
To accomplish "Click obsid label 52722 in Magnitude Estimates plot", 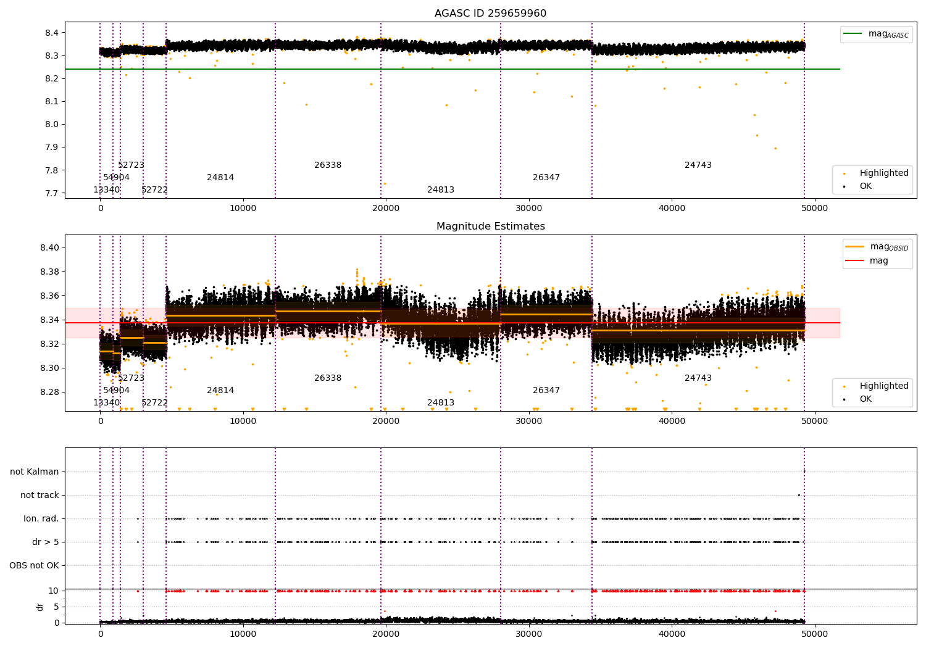I will pos(155,403).
